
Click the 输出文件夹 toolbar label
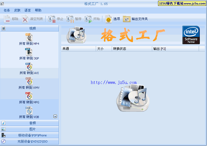coord(140,19)
